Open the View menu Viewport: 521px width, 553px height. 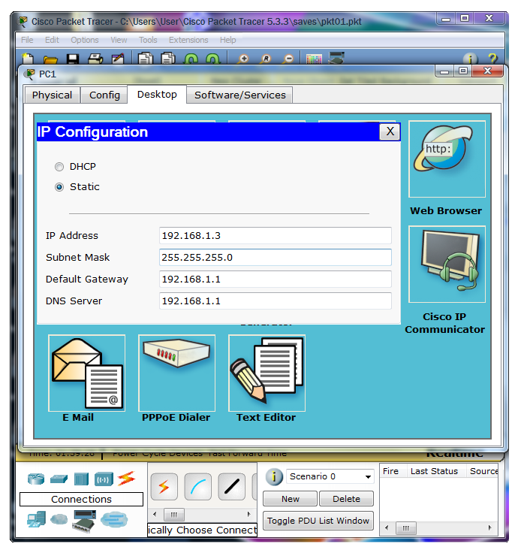119,40
